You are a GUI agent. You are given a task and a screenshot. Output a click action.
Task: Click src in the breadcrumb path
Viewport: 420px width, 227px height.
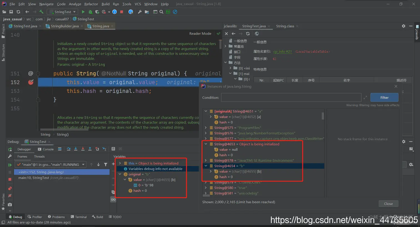(29, 19)
